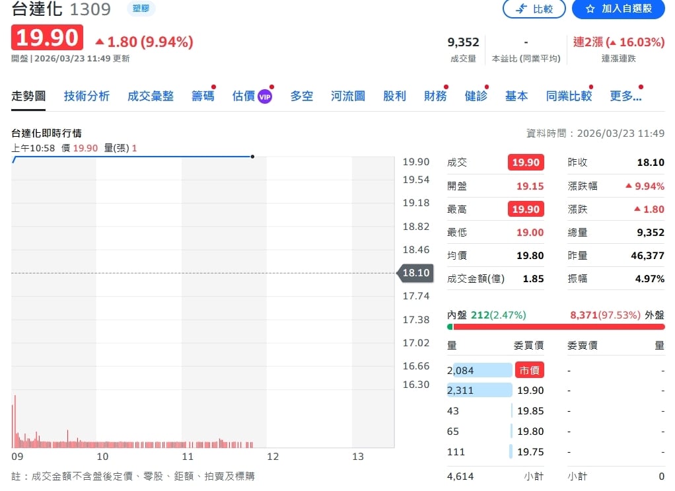
Task: Switch to the 同業比較 tab
Action: (568, 95)
